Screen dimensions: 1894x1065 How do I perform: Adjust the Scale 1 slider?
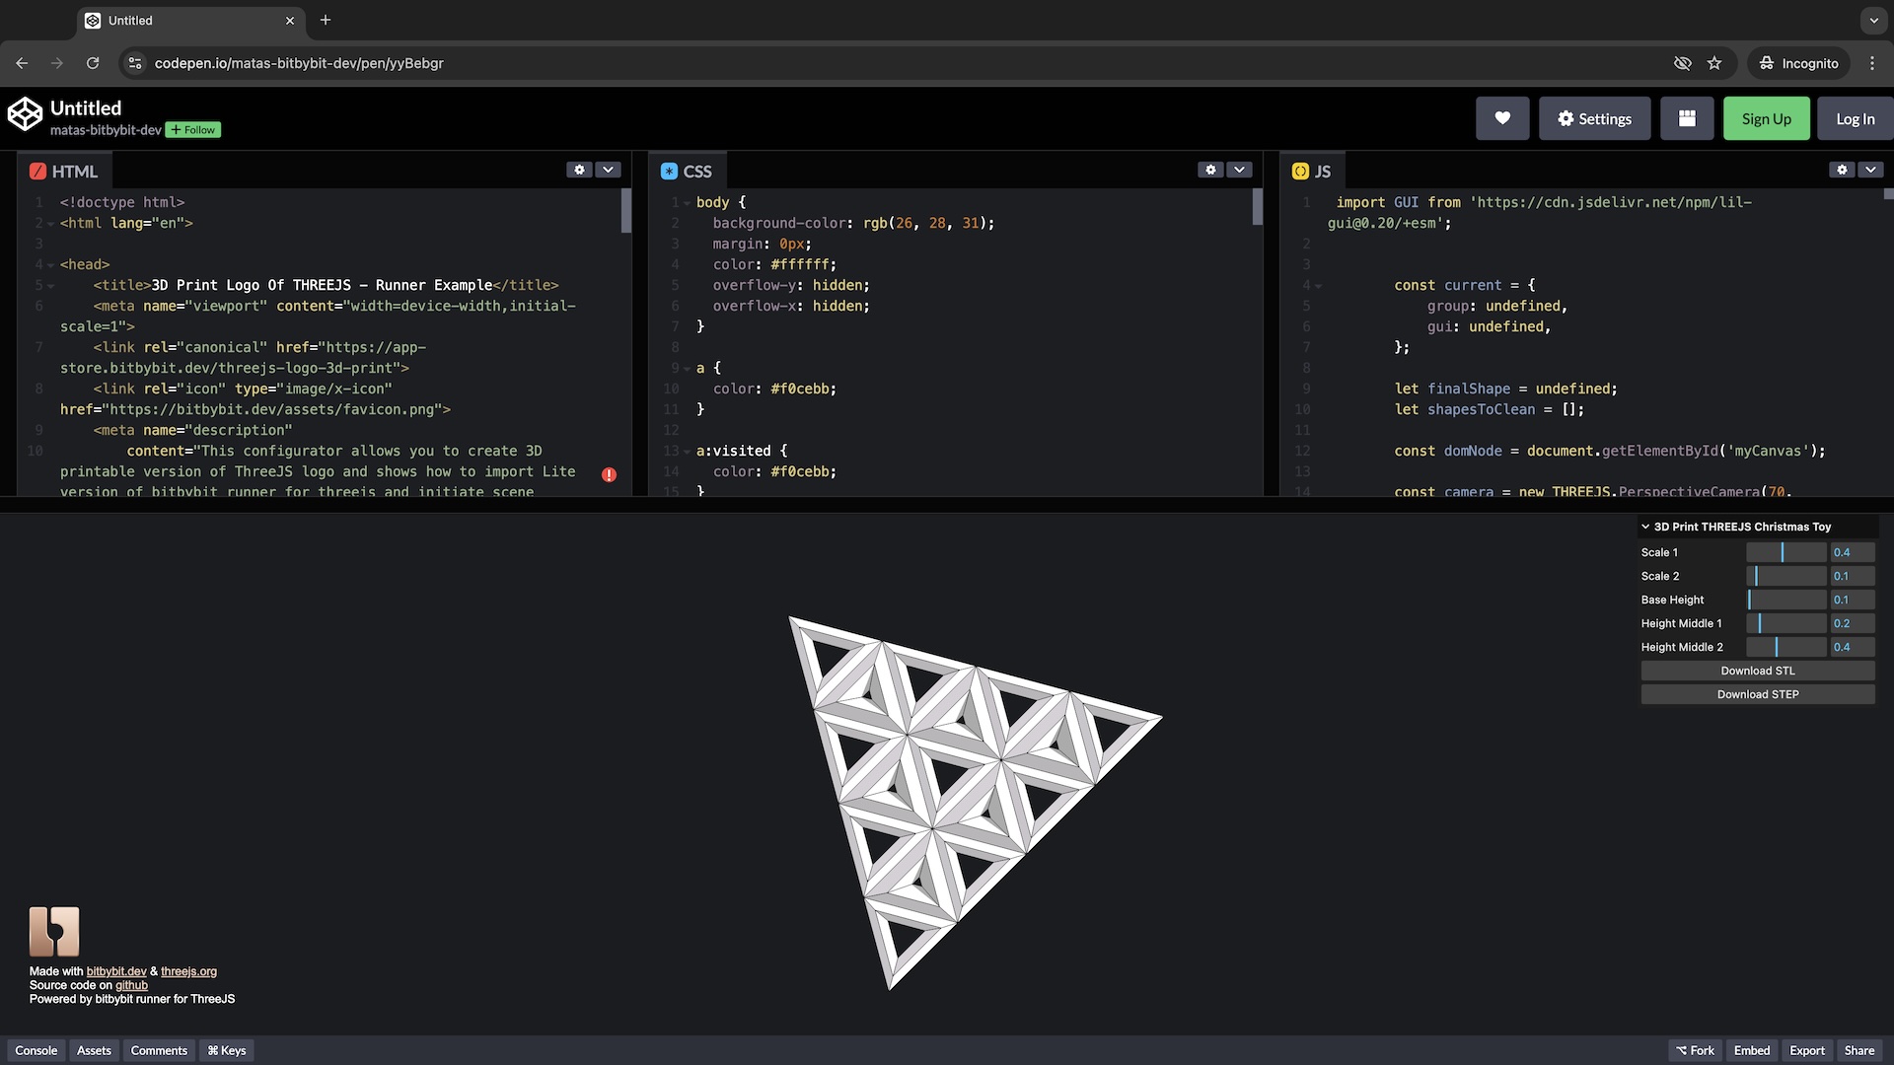(x=1785, y=552)
